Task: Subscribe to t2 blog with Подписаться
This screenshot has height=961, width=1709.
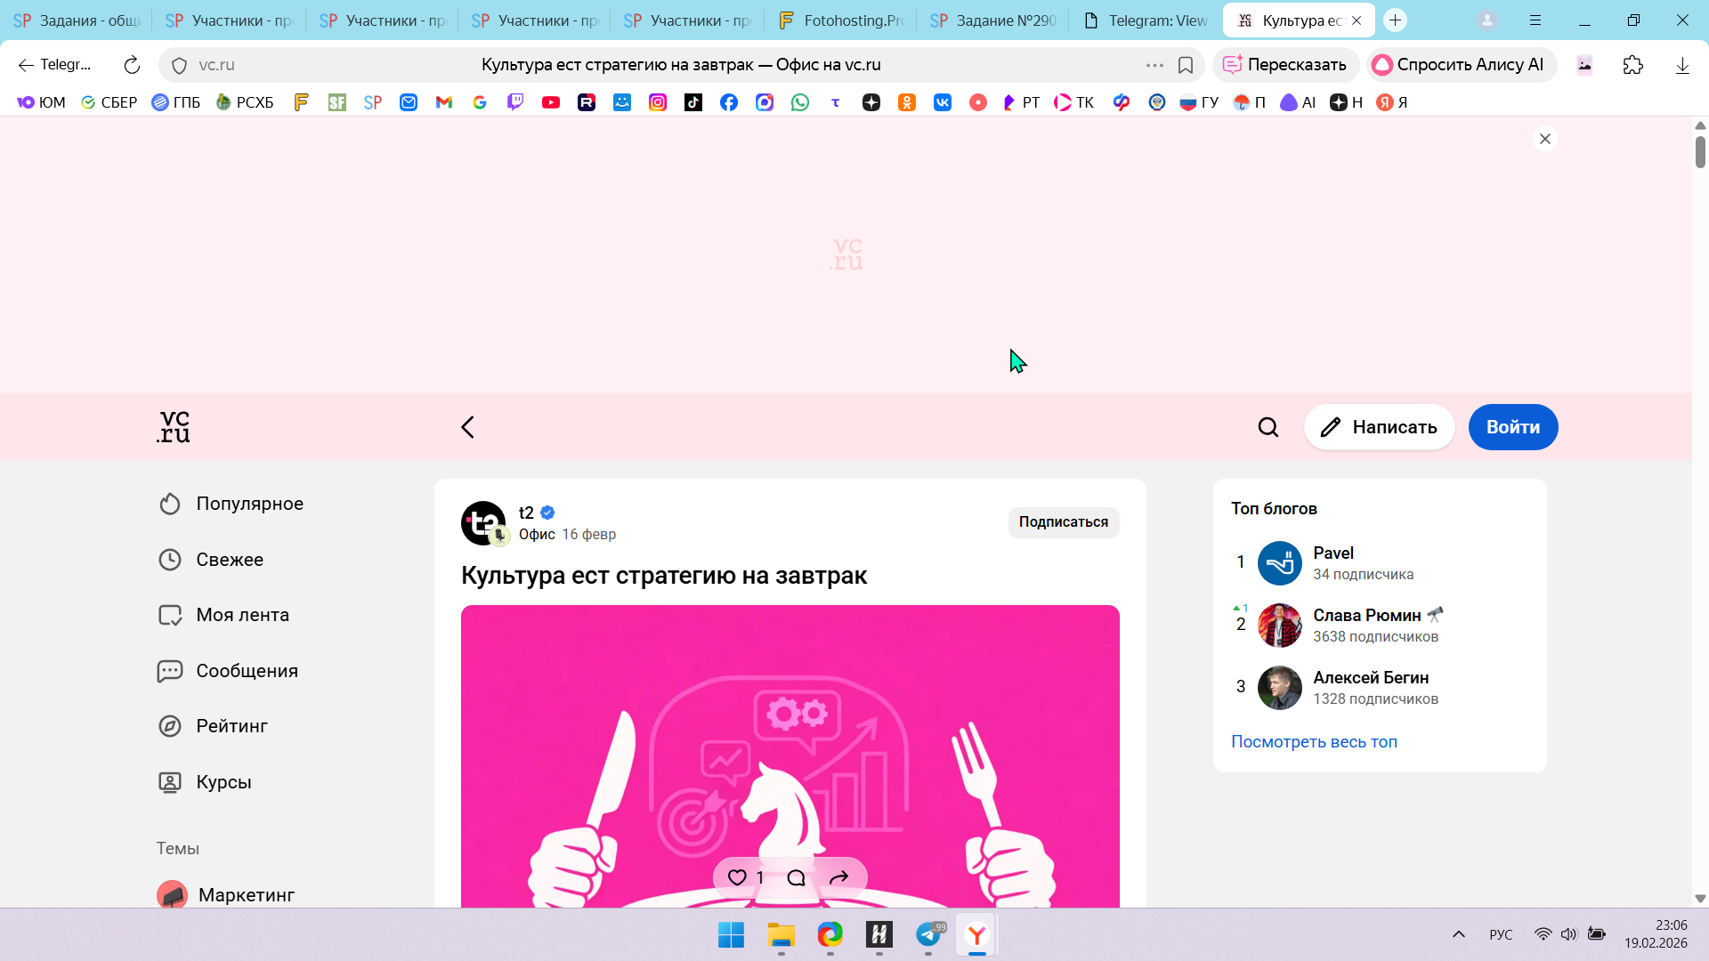Action: pos(1063,522)
